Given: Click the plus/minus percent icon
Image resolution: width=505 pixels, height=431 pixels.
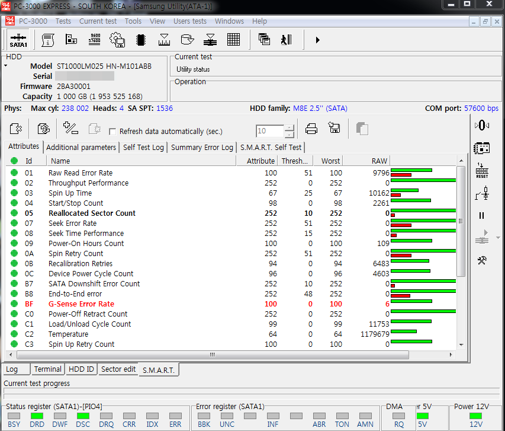Looking at the screenshot, I should (70, 128).
